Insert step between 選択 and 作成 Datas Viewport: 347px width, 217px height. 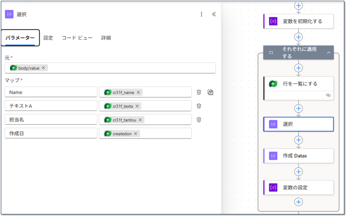coord(299,140)
